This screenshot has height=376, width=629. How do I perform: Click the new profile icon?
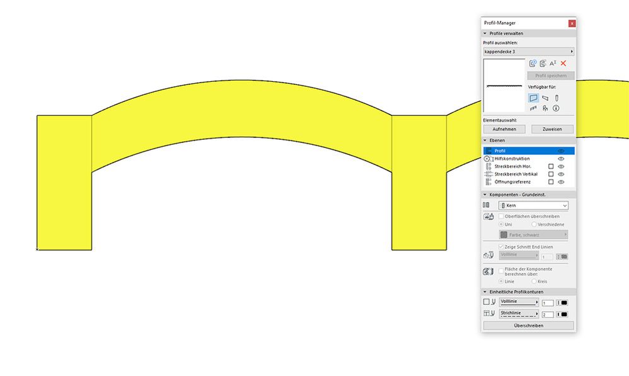[x=533, y=64]
